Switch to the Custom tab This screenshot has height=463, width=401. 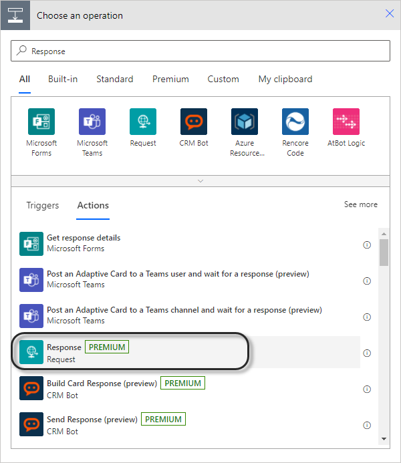pos(223,79)
